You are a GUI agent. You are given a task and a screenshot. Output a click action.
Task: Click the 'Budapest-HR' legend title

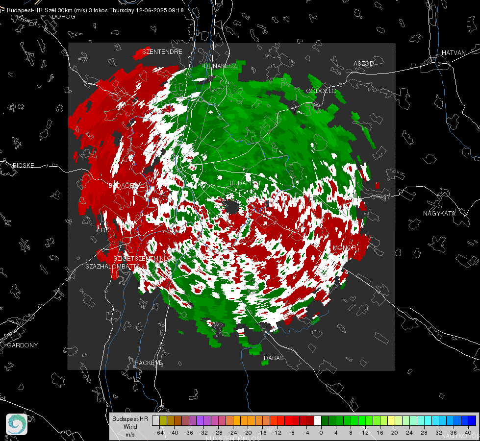pyautogui.click(x=130, y=418)
